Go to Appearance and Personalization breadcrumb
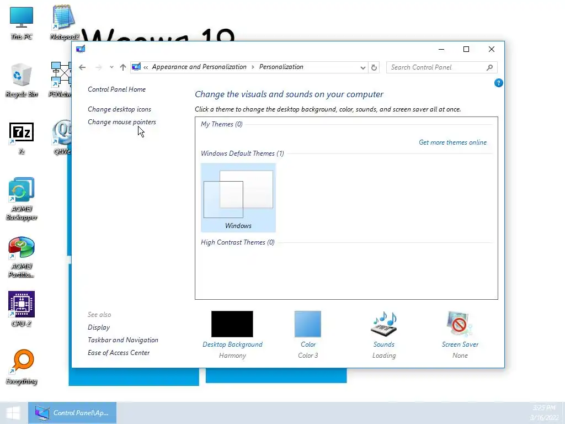Image resolution: width=565 pixels, height=424 pixels. (199, 67)
